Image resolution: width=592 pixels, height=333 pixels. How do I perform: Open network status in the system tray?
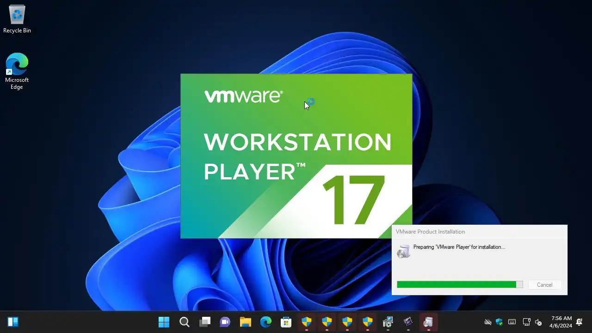pyautogui.click(x=526, y=322)
